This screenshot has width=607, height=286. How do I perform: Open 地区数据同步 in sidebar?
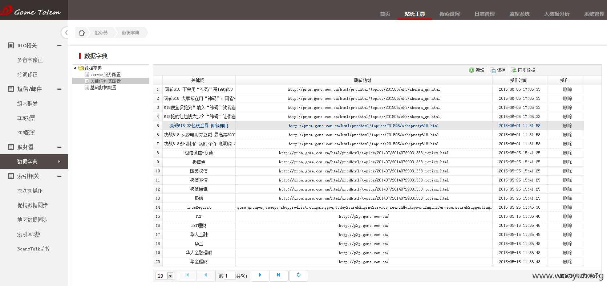pyautogui.click(x=32, y=220)
